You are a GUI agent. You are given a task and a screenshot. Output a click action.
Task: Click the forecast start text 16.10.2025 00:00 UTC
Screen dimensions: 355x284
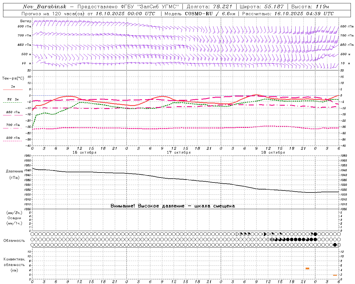click(126, 14)
